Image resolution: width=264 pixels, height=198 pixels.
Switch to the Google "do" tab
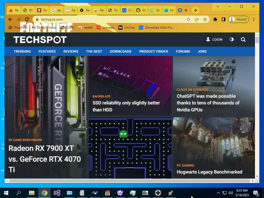56,10
